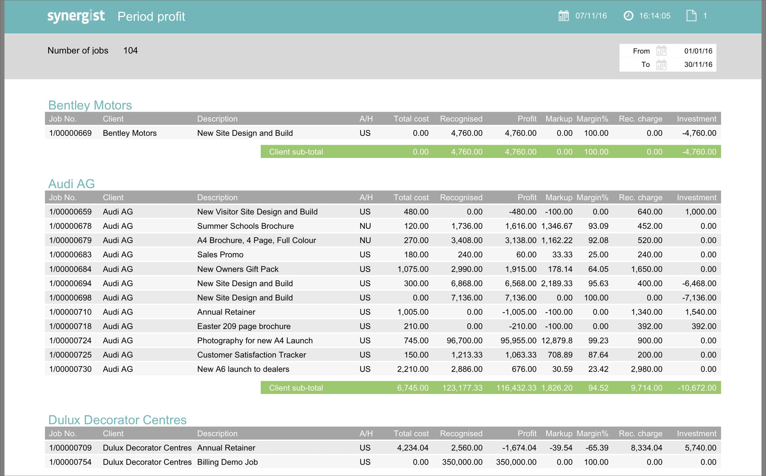The height and width of the screenshot is (476, 766).
Task: Click the rec. charge value 8,334.04
Action: tap(647, 448)
